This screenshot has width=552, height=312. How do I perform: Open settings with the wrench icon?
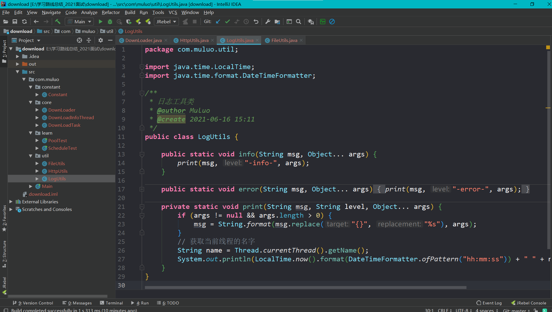coord(268,22)
